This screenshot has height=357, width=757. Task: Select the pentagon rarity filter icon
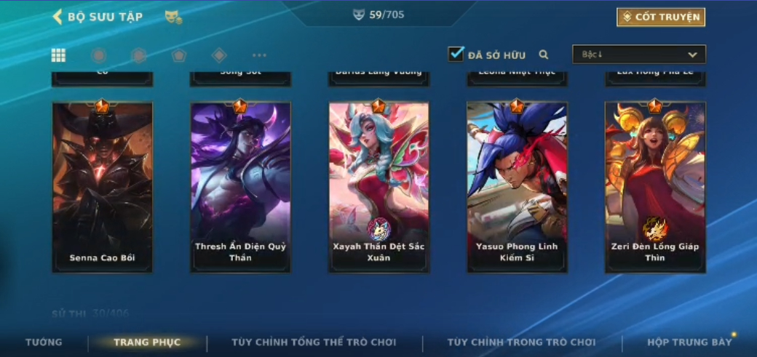pyautogui.click(x=179, y=55)
